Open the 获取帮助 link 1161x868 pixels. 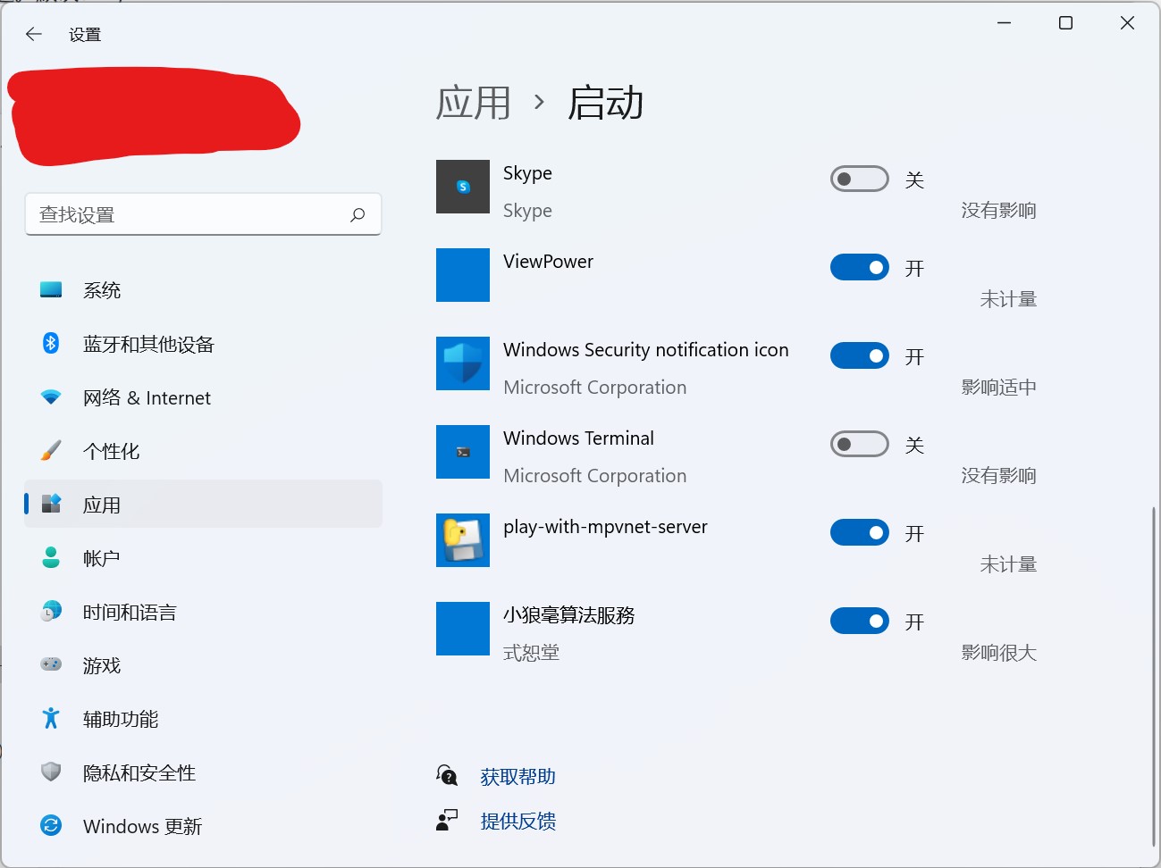click(518, 777)
